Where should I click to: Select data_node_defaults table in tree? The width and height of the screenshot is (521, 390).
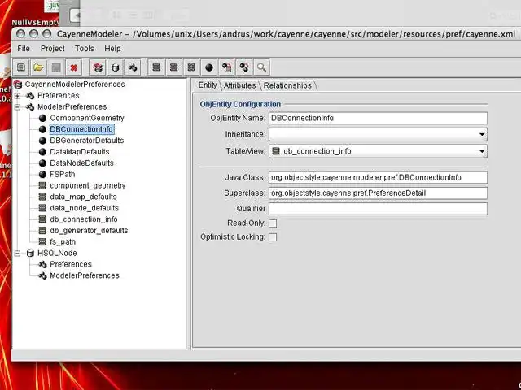tap(84, 208)
